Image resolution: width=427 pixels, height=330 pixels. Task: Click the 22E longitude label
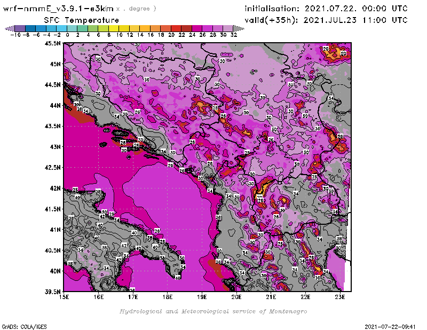coord(305,297)
